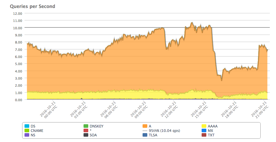This screenshot has width=276, height=142.
Task: Toggle the purple NS series swatch
Action: point(27,135)
